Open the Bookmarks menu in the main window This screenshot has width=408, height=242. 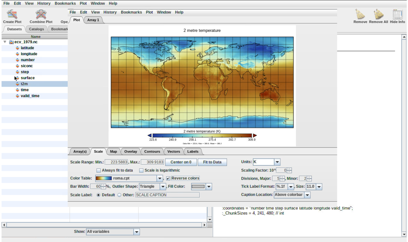[65, 3]
